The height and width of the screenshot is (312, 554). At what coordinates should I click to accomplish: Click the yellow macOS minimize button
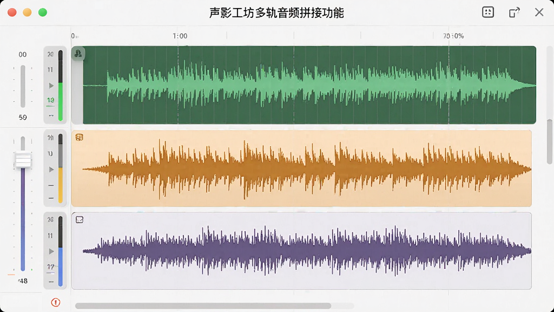27,12
